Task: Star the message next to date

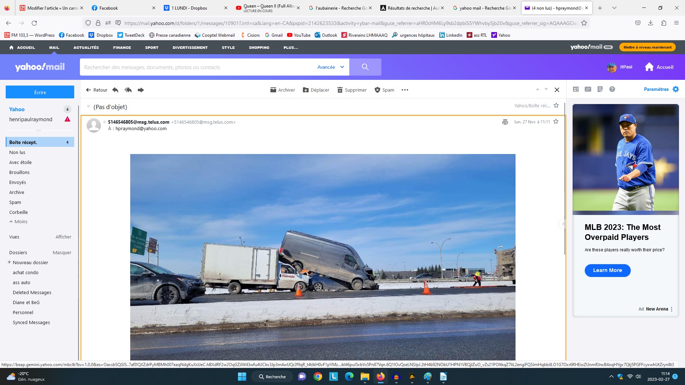Action: (x=556, y=122)
